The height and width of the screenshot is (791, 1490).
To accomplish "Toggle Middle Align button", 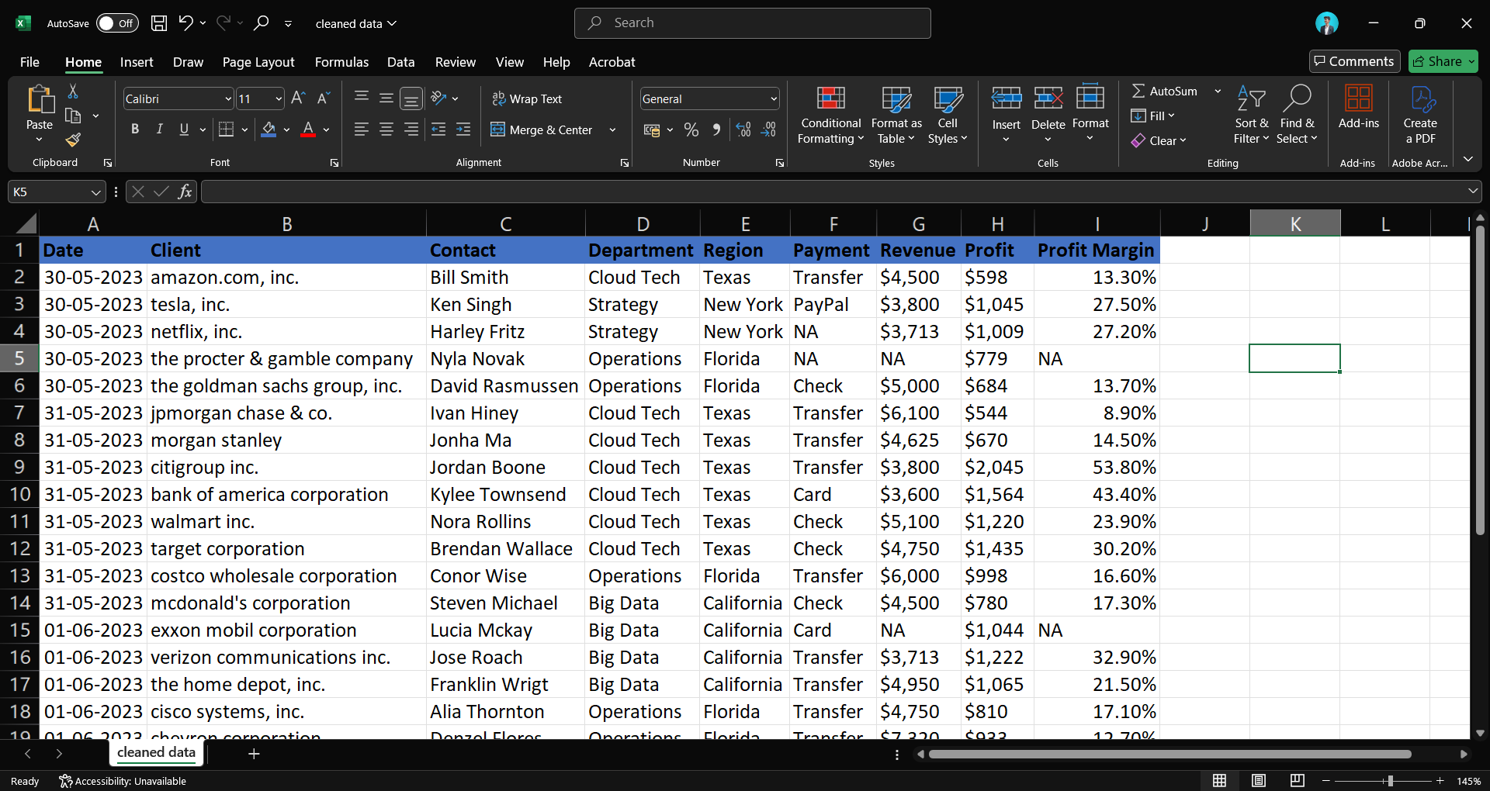I will [386, 98].
